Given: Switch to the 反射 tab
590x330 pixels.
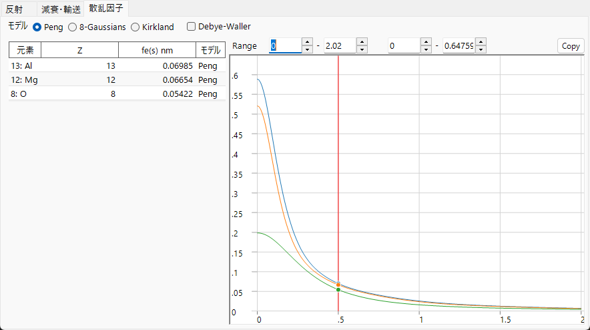Looking at the screenshot, I should [14, 9].
